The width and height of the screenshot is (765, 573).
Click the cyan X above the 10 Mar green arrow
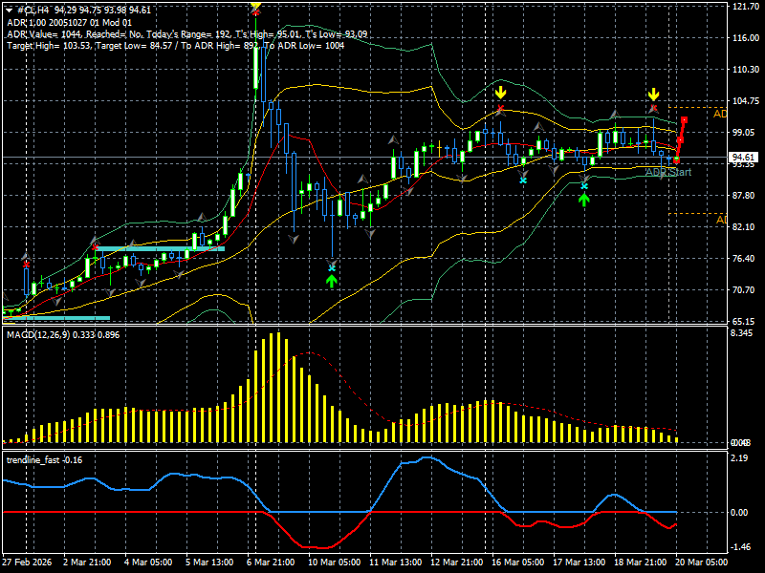click(332, 268)
